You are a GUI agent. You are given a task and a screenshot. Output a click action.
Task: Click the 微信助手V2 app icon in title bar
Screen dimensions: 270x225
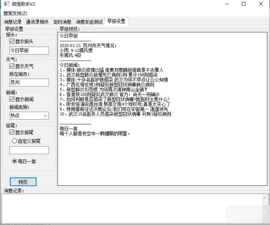pyautogui.click(x=7, y=4)
